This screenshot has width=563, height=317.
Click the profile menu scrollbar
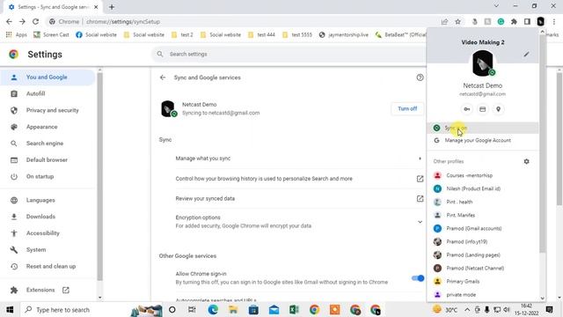543,144
